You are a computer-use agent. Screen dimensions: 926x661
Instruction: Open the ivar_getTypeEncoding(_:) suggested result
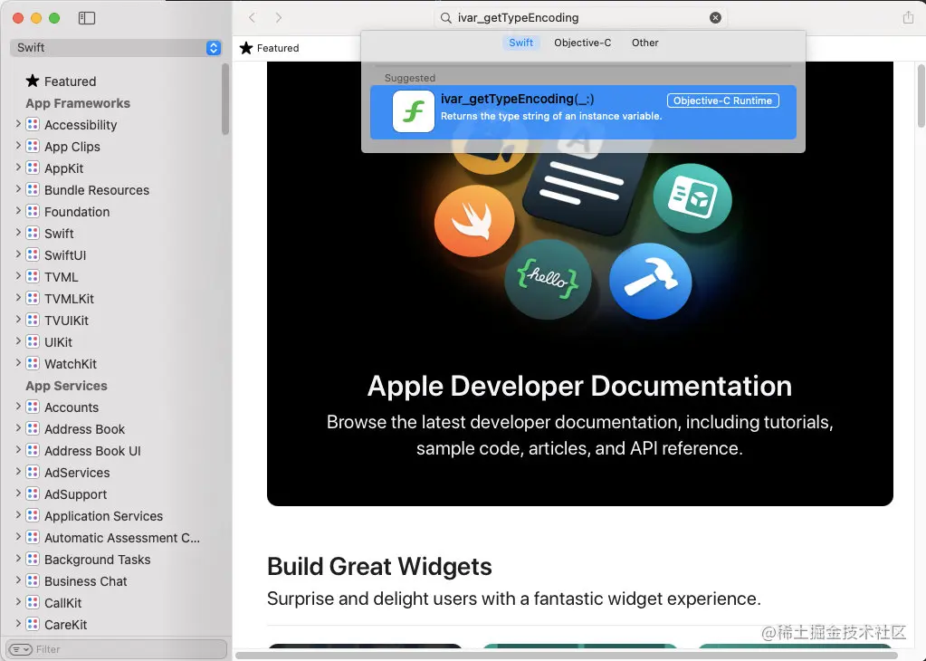pos(583,112)
